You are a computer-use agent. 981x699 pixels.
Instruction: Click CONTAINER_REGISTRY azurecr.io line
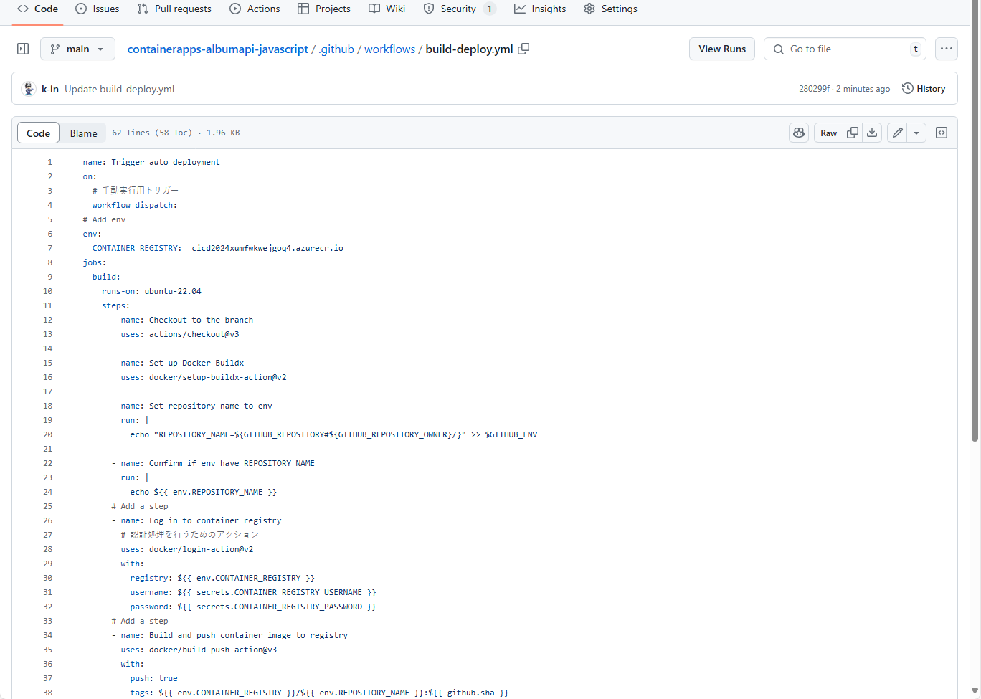pyautogui.click(x=218, y=248)
